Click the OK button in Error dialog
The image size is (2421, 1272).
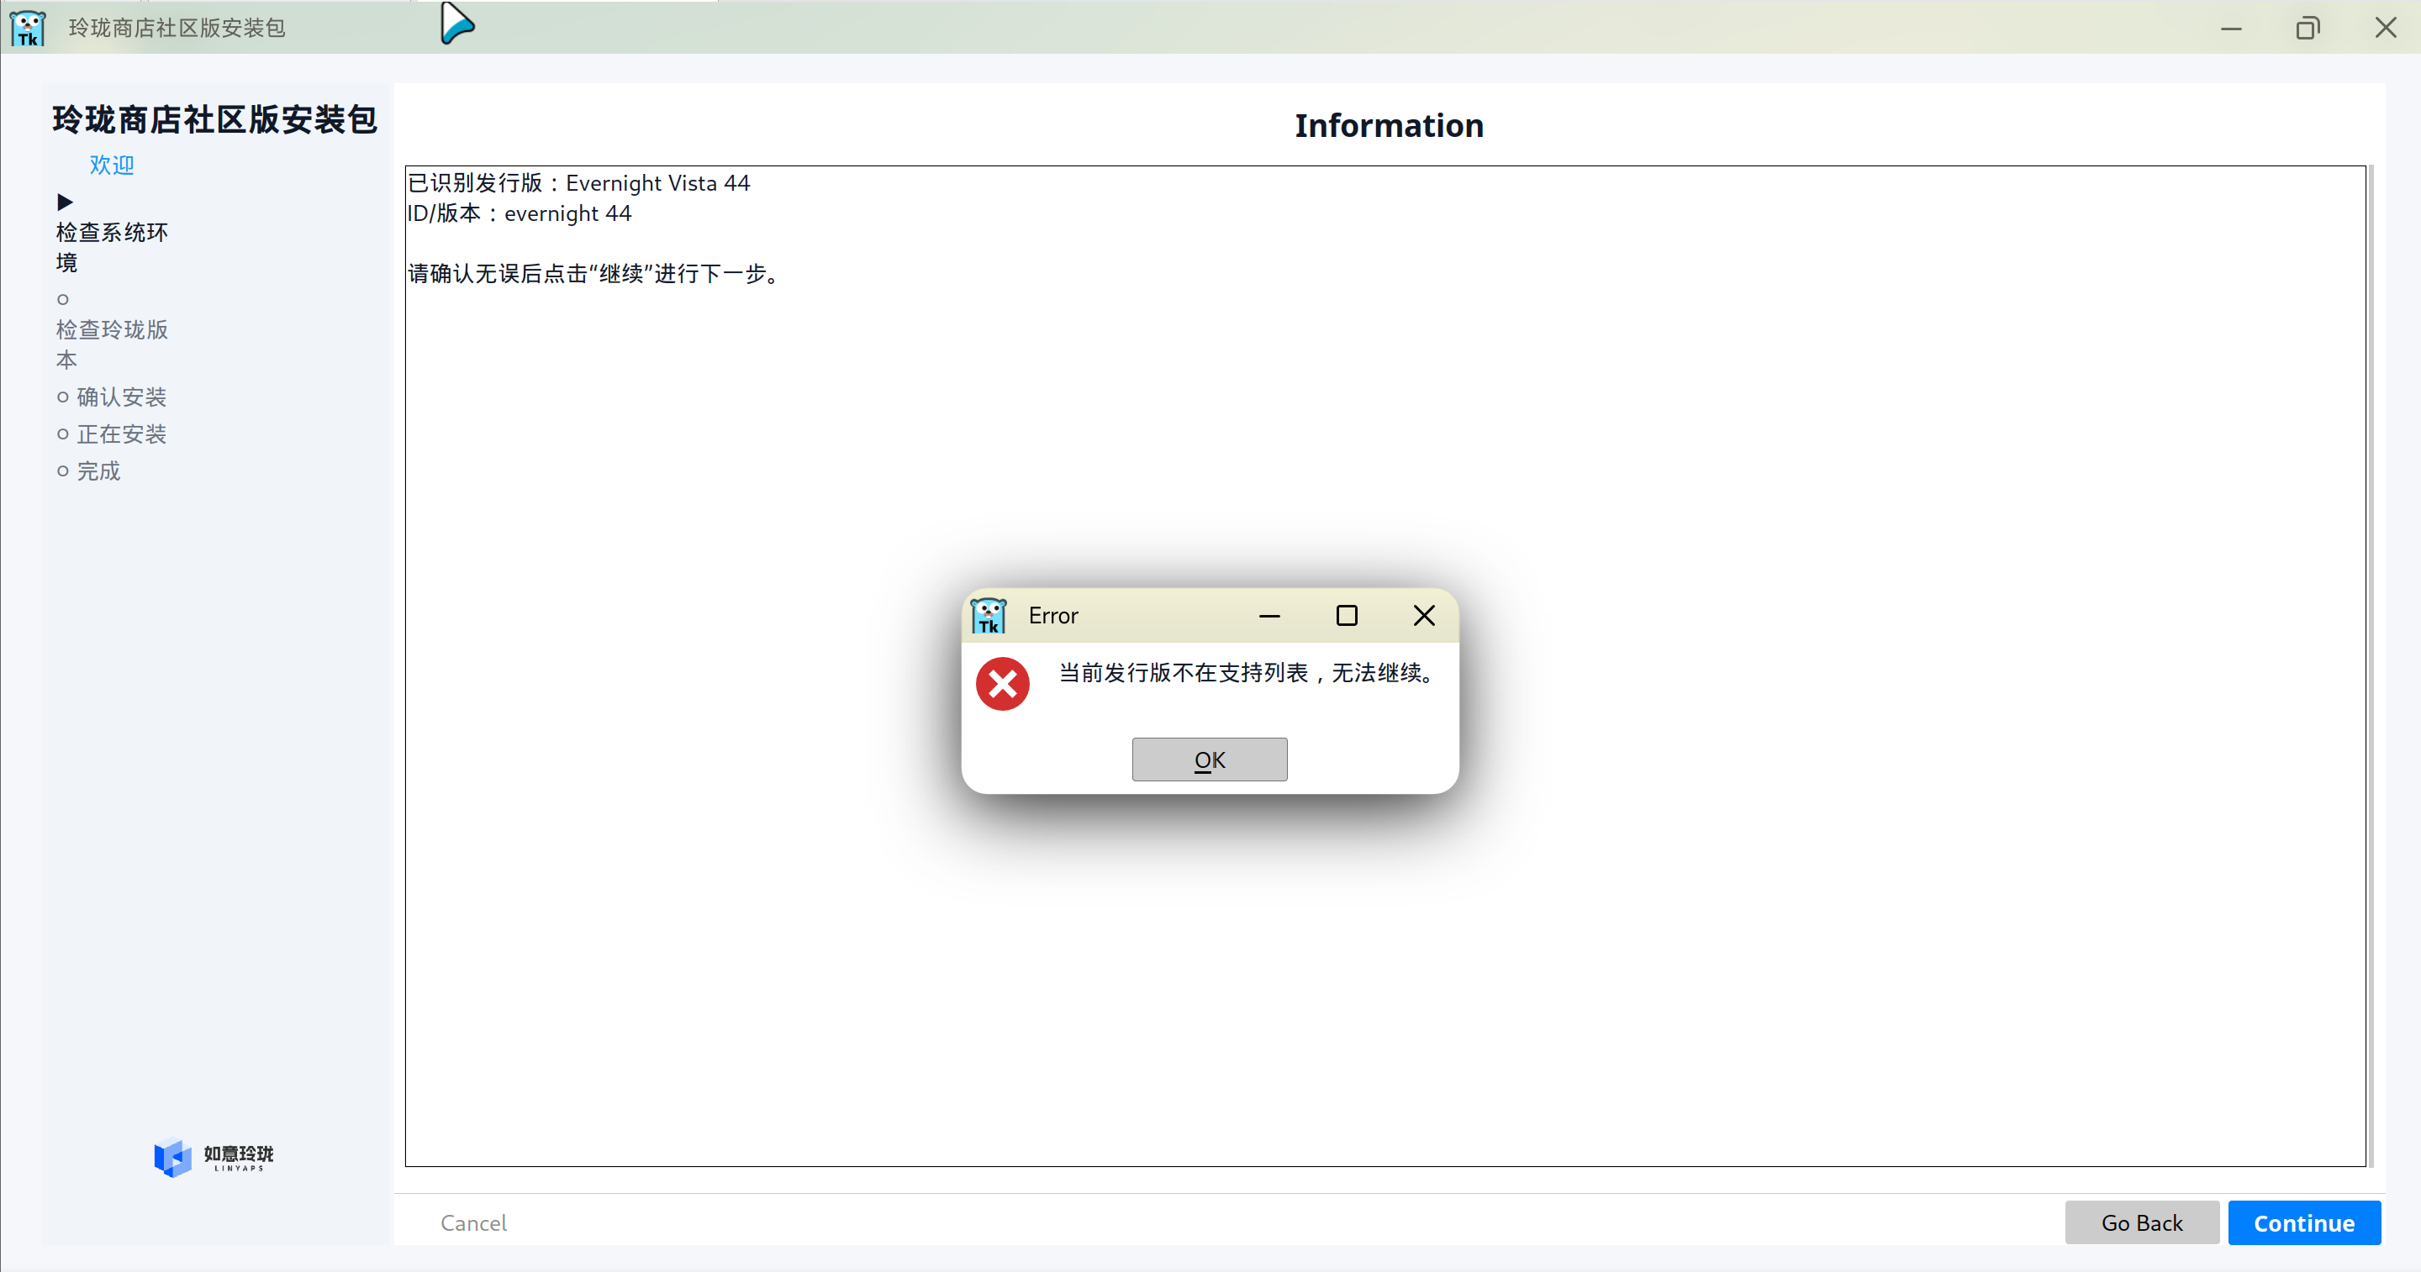(x=1209, y=759)
